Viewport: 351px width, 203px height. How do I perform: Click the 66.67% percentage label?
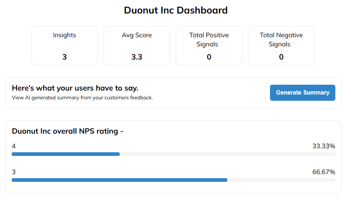324,172
